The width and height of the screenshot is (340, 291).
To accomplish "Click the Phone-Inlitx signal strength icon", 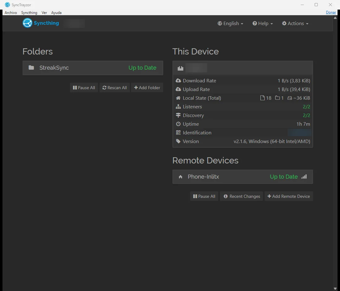I will point(304,176).
